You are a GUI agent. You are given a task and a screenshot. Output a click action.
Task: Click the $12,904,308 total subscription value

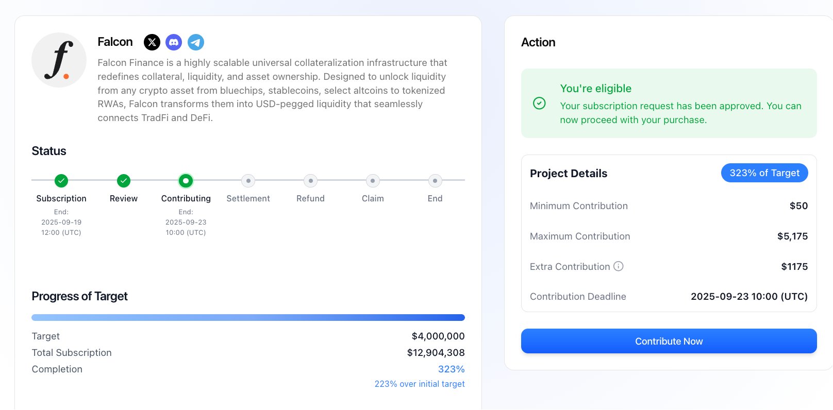(x=436, y=352)
